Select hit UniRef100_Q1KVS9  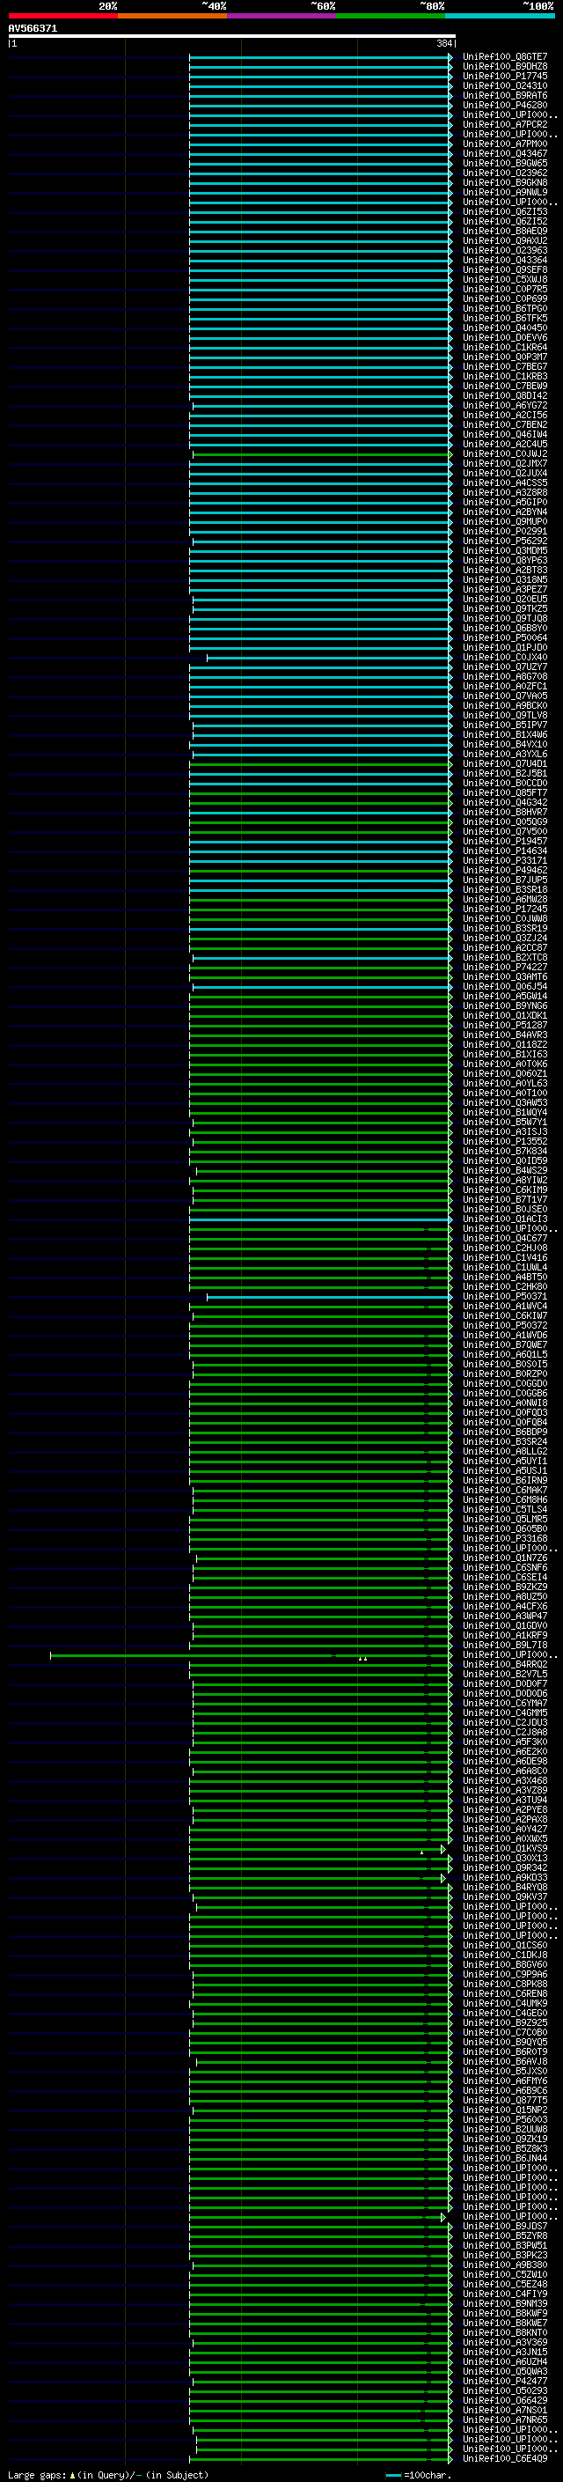click(x=505, y=1849)
